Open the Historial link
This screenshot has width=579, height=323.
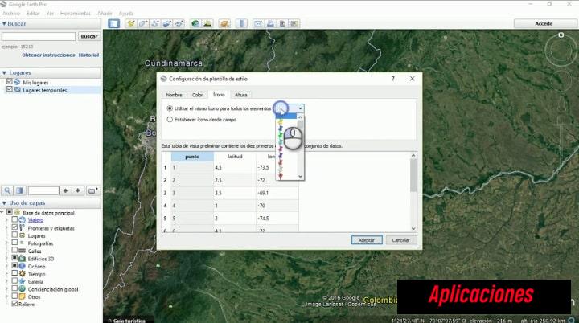[88, 55]
